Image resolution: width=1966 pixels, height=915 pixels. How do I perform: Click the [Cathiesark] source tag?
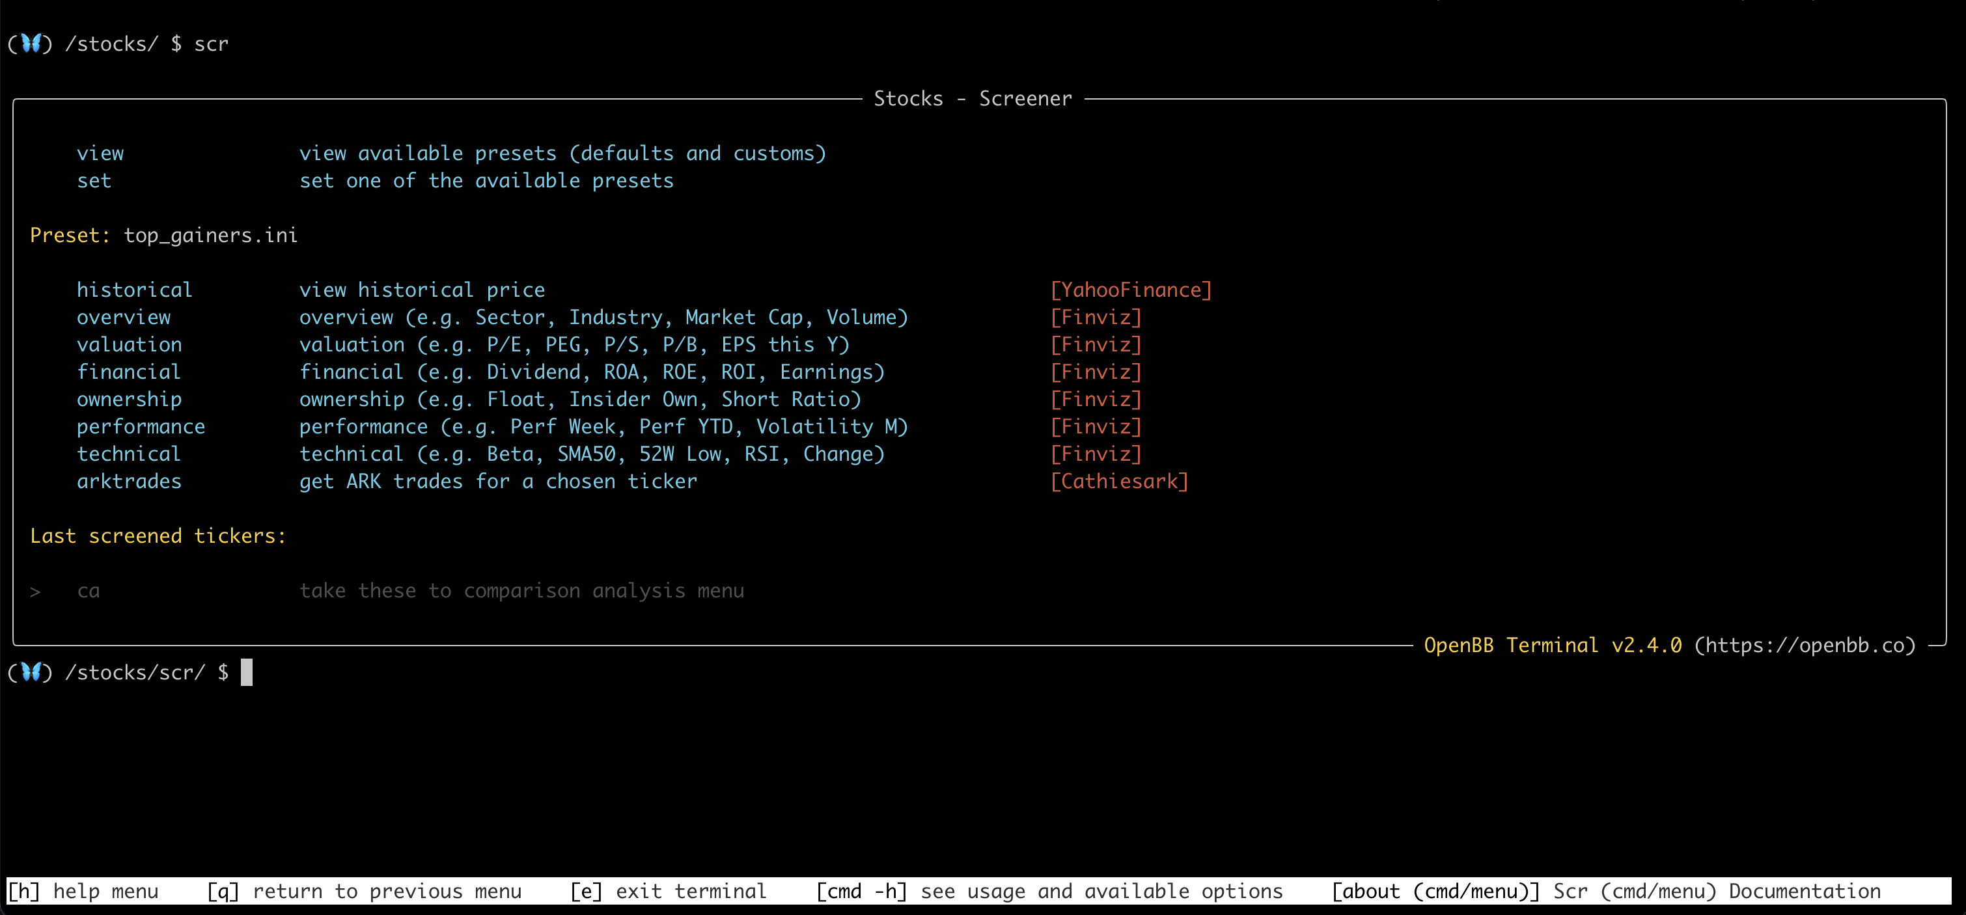pyautogui.click(x=1120, y=482)
